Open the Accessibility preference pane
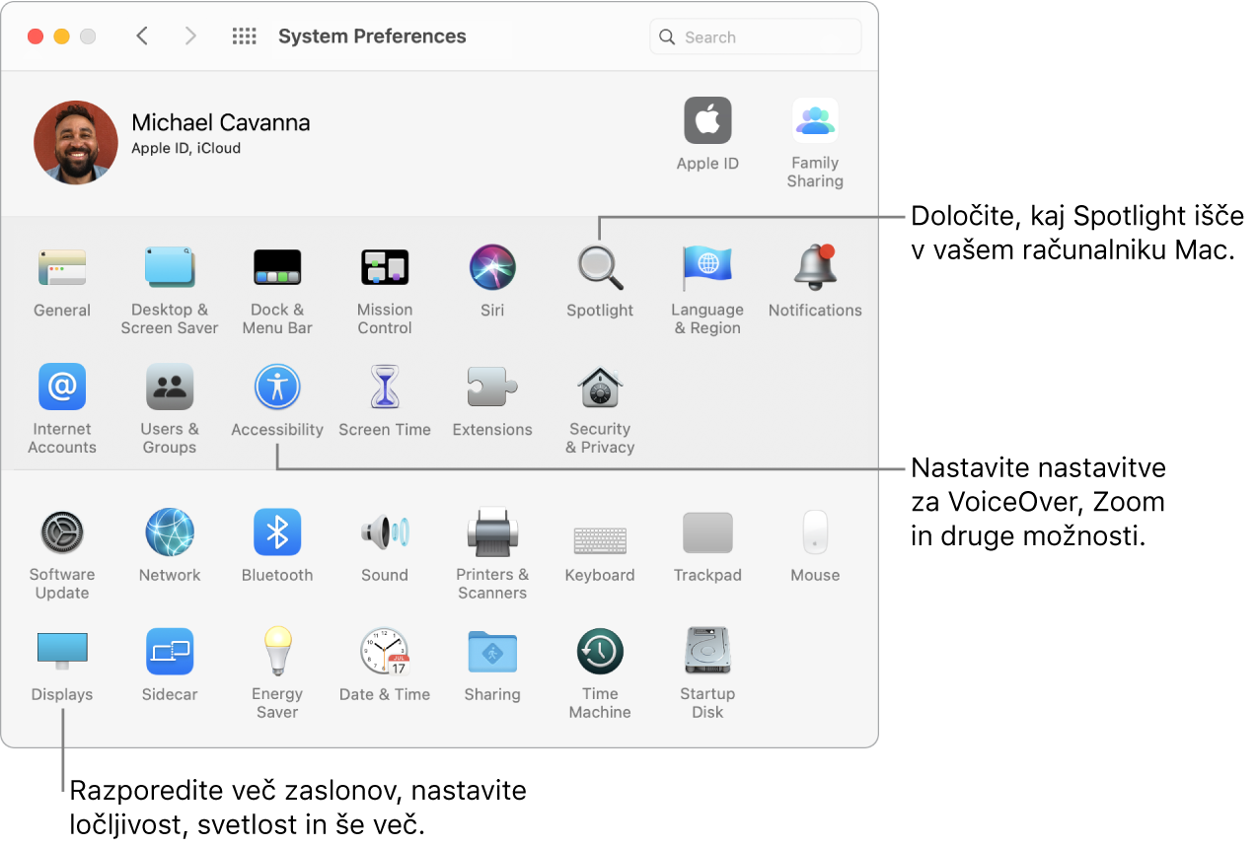Screen dimensions: 1257x847 tap(277, 387)
